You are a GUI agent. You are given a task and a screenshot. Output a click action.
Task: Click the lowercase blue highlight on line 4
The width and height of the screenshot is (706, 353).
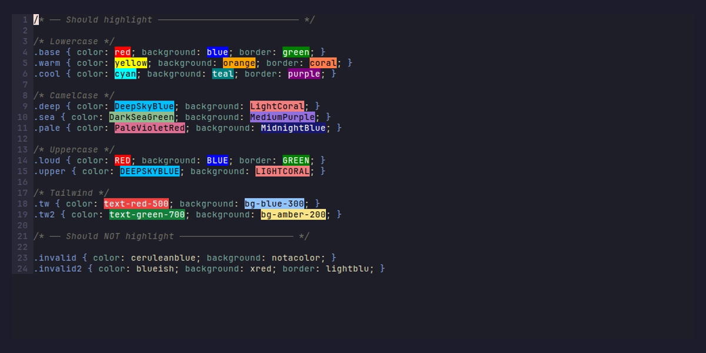[x=217, y=52]
